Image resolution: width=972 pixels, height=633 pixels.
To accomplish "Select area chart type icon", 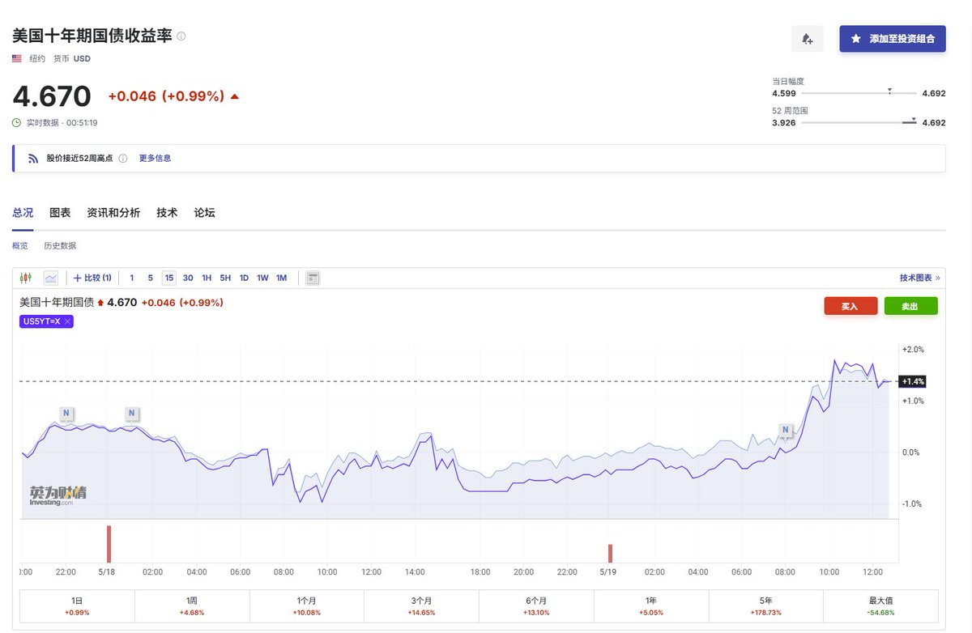I will click(x=51, y=278).
